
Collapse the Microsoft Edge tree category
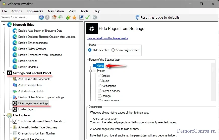click(x=4, y=25)
